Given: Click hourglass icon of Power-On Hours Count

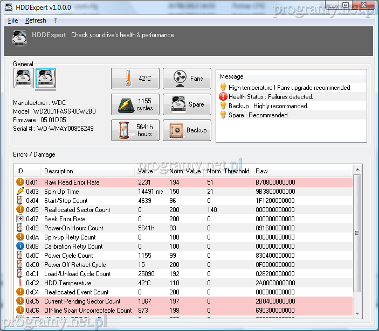Looking at the screenshot, I should point(19,228).
